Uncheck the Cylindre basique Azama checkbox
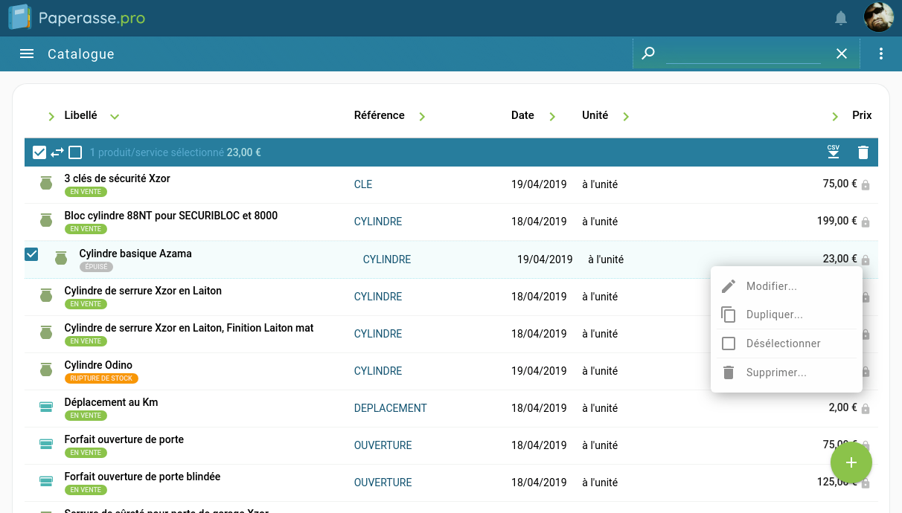Screen dimensions: 902x513 (x=31, y=254)
